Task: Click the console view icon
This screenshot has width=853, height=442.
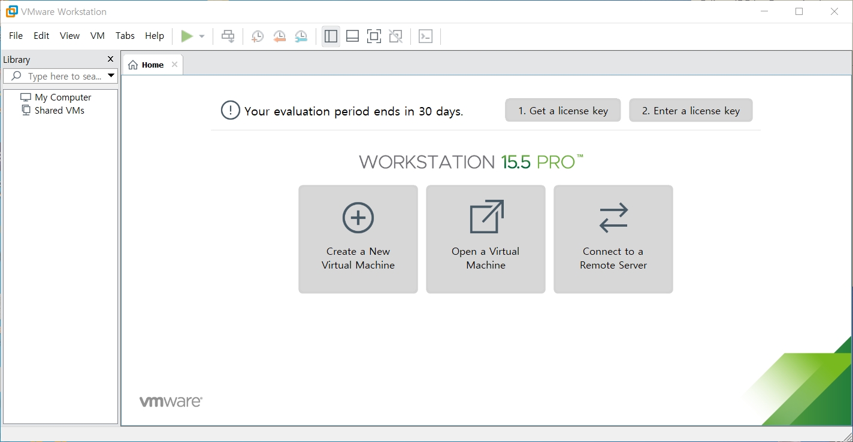Action: coord(425,36)
